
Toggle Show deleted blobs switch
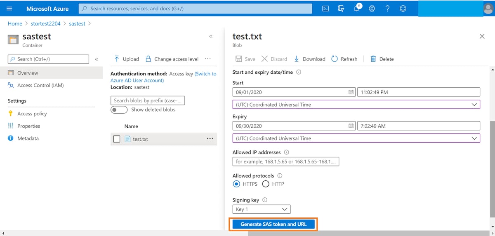coord(119,110)
